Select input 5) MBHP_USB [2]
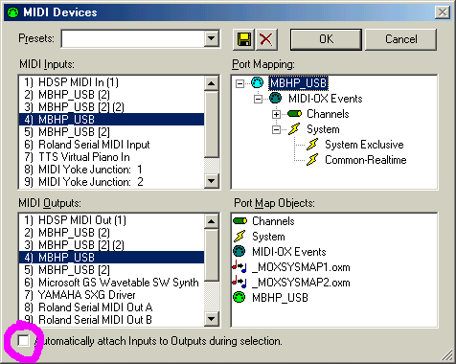This screenshot has height=364, width=456. pyautogui.click(x=112, y=132)
